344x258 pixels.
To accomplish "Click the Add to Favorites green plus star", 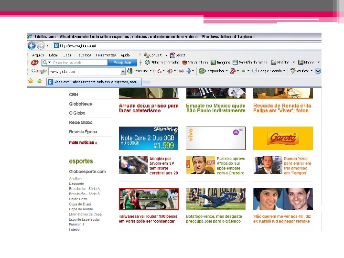I will [x=39, y=81].
